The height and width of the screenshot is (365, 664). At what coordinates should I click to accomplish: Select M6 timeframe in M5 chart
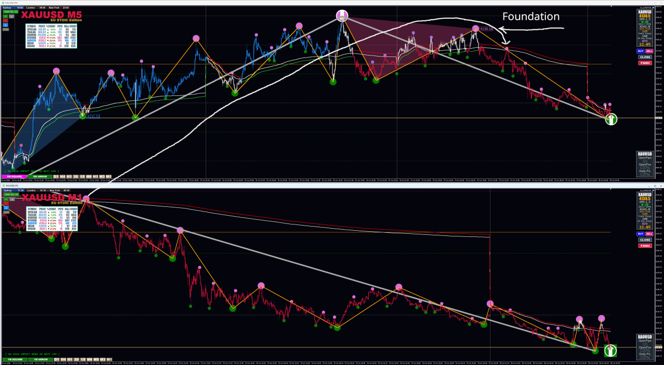point(89,176)
